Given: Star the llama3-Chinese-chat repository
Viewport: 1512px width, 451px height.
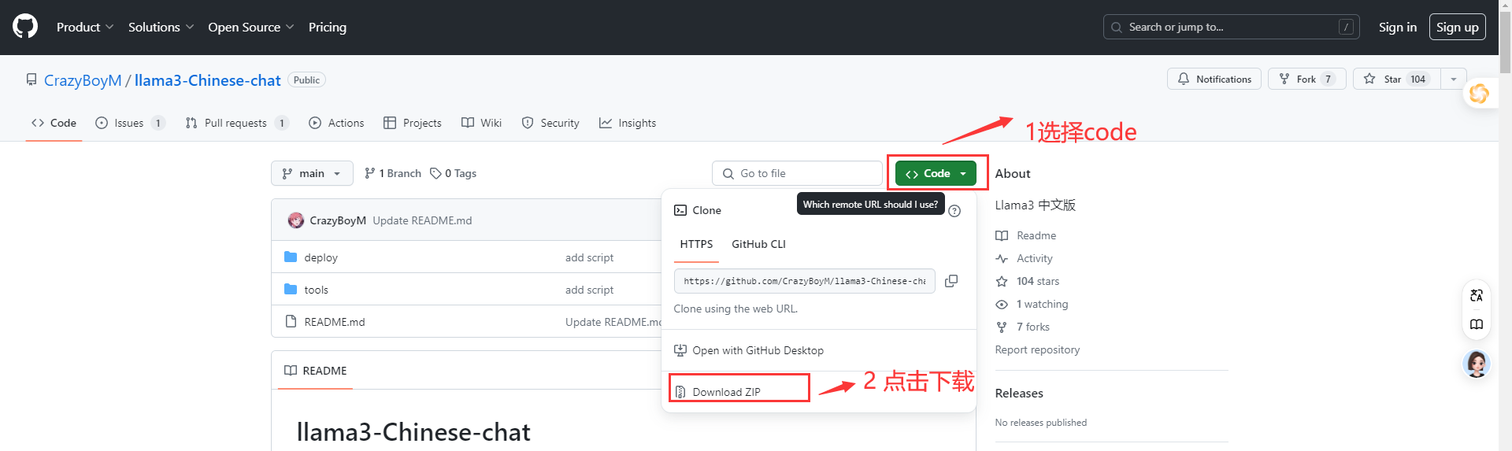Looking at the screenshot, I should (x=1396, y=79).
